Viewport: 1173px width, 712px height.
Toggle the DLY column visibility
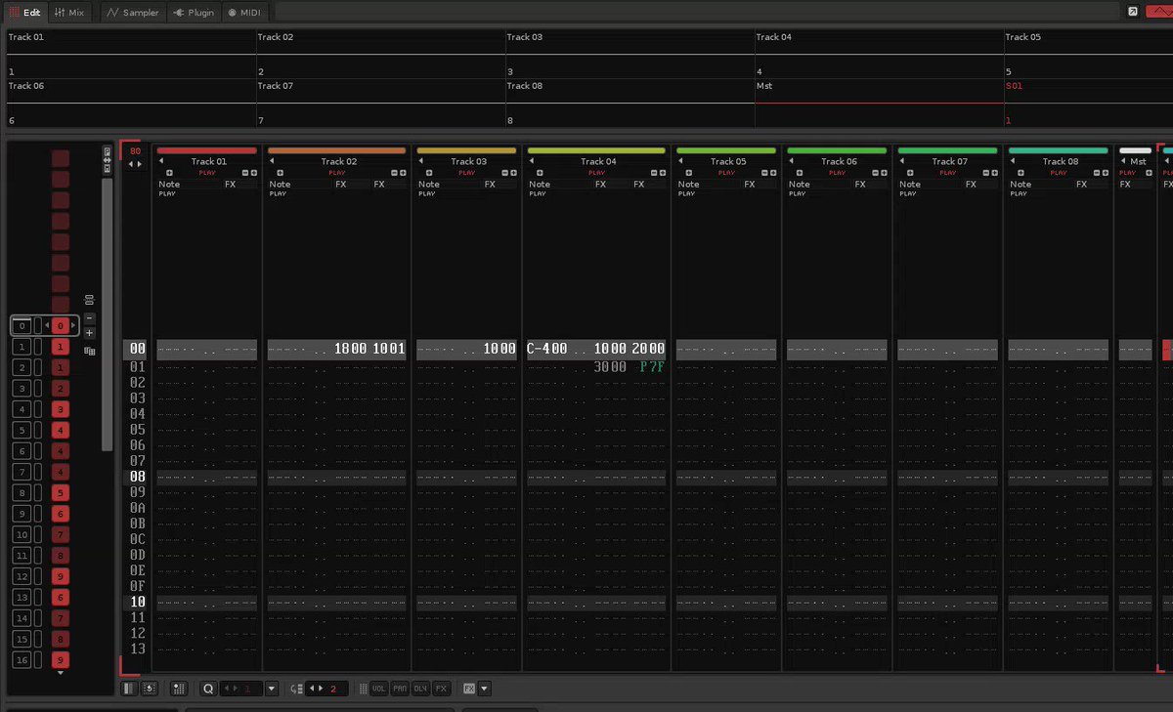420,689
